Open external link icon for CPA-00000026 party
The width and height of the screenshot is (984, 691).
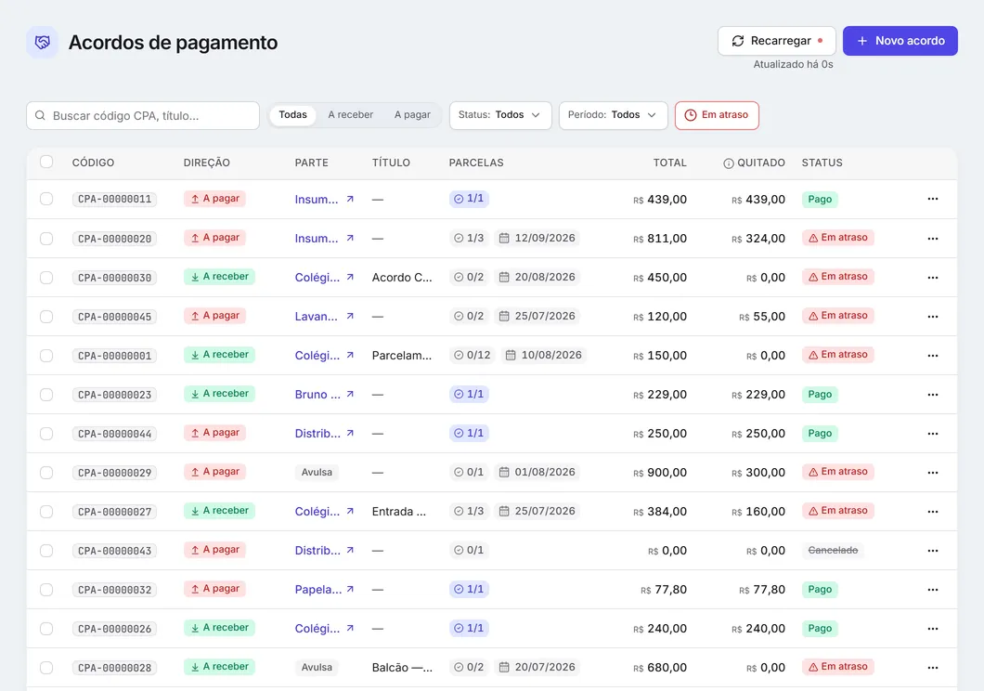pos(350,628)
